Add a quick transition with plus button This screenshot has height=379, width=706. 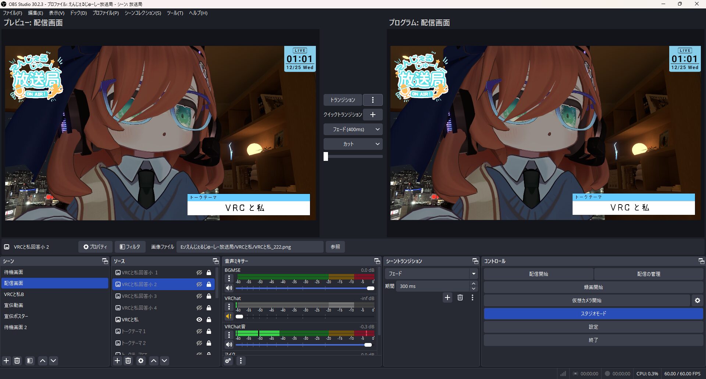(x=372, y=115)
